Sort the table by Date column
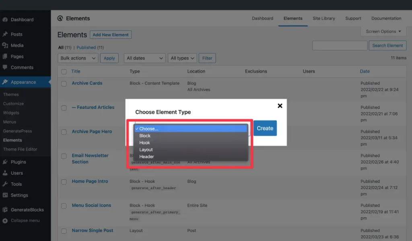 click(x=365, y=71)
